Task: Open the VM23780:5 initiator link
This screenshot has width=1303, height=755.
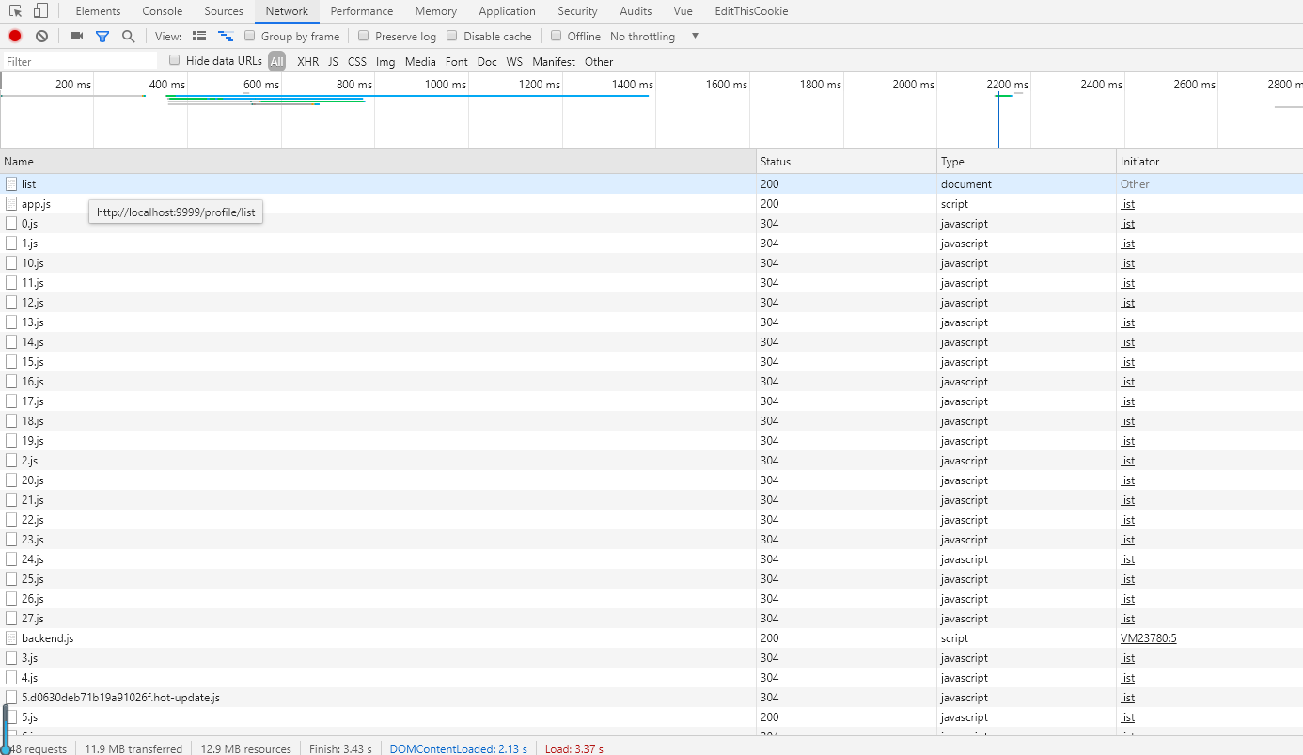Action: tap(1148, 638)
